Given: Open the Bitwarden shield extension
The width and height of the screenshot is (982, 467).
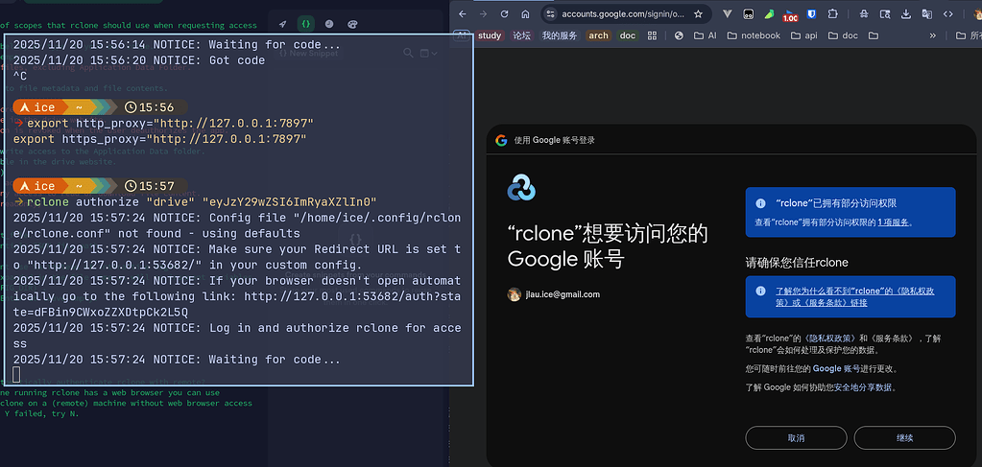Looking at the screenshot, I should 811,13.
